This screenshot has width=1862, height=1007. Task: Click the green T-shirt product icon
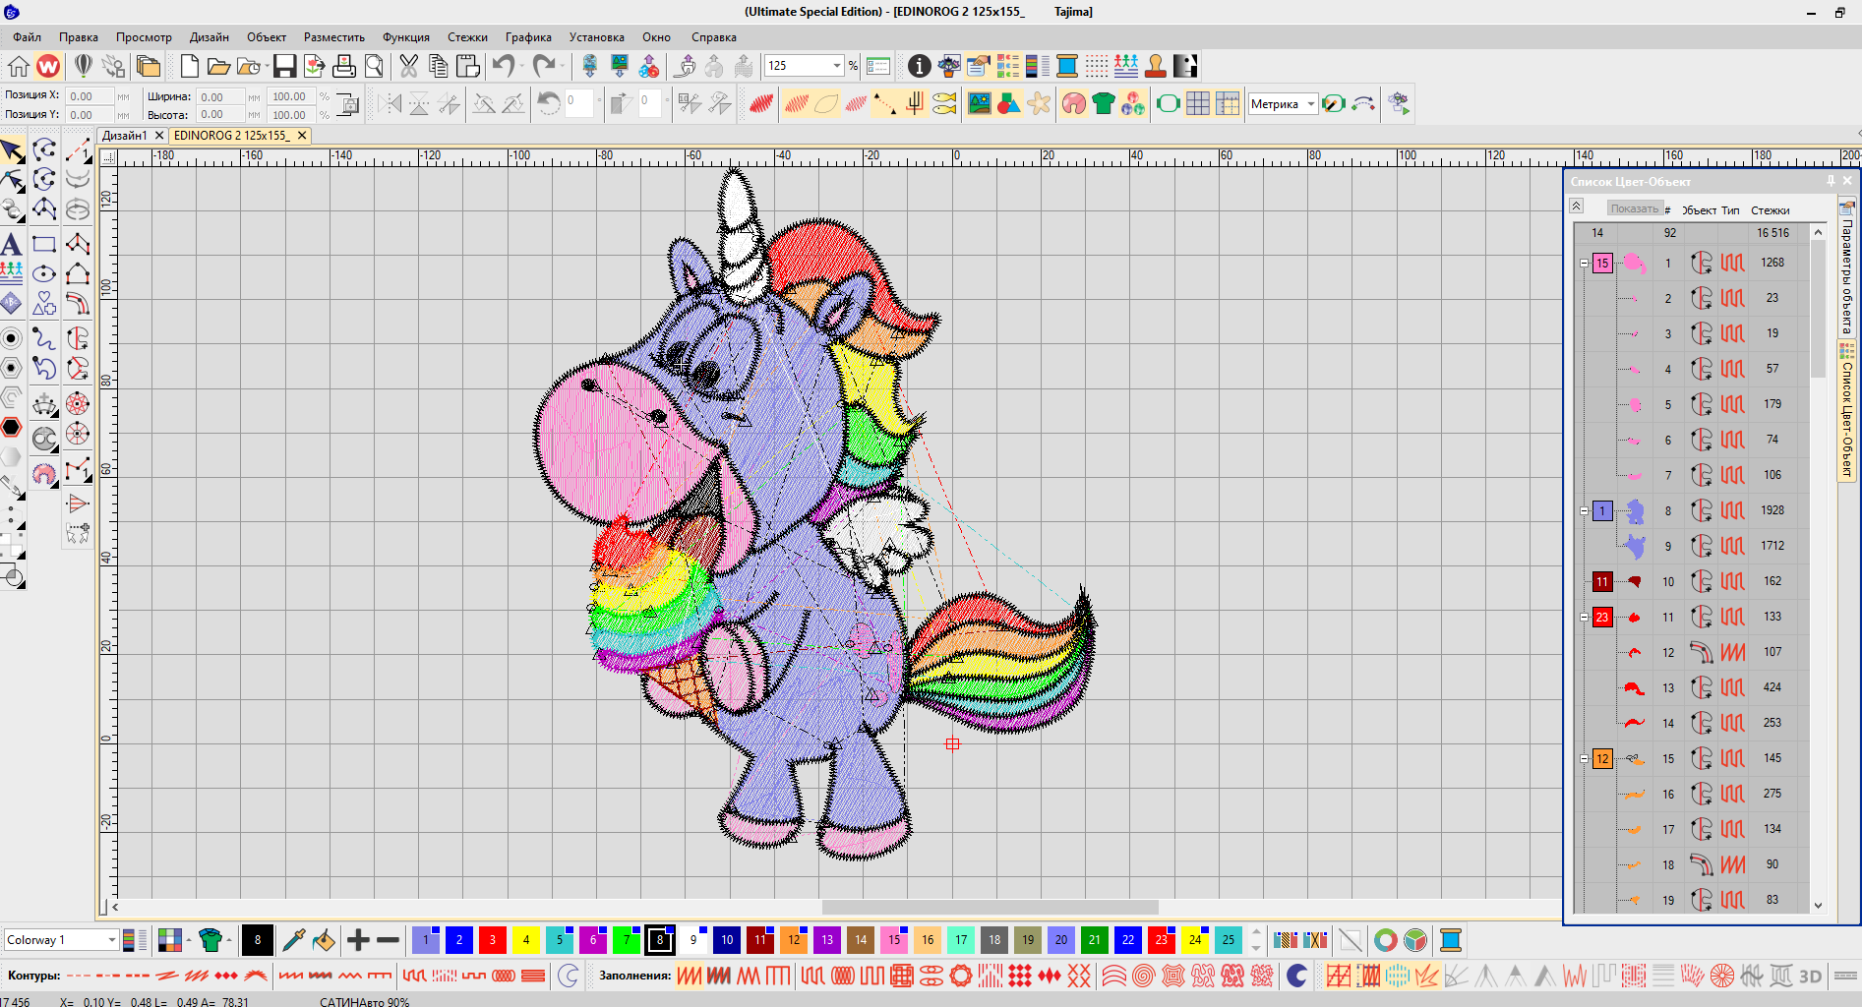click(1103, 103)
